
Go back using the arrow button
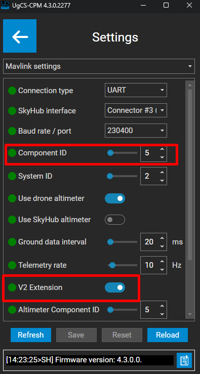(20, 36)
